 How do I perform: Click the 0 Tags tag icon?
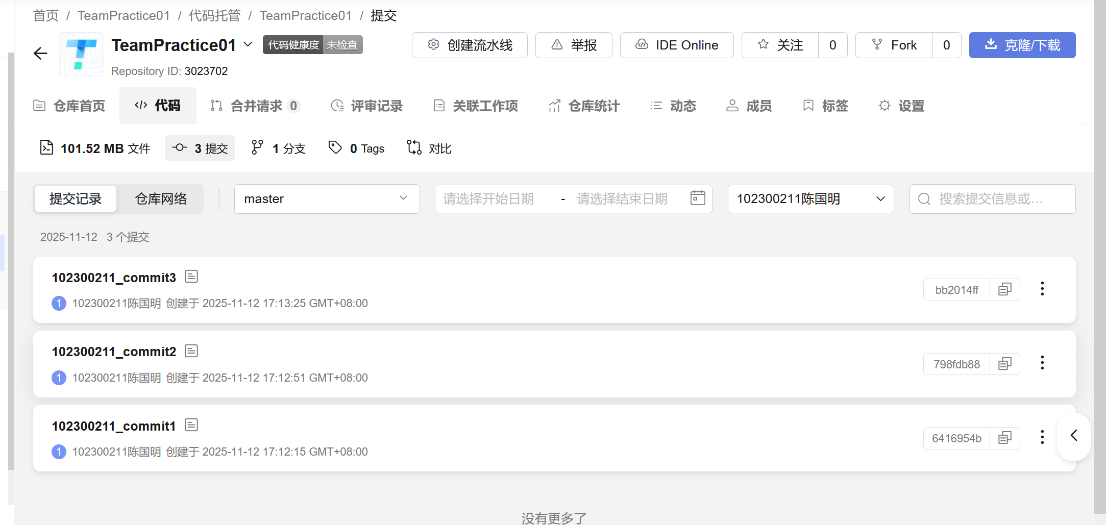coord(335,147)
